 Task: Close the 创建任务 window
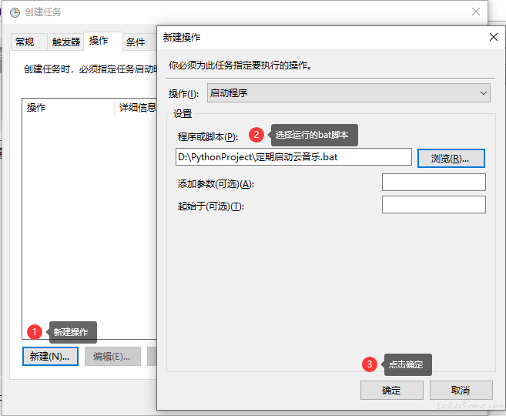(476, 12)
